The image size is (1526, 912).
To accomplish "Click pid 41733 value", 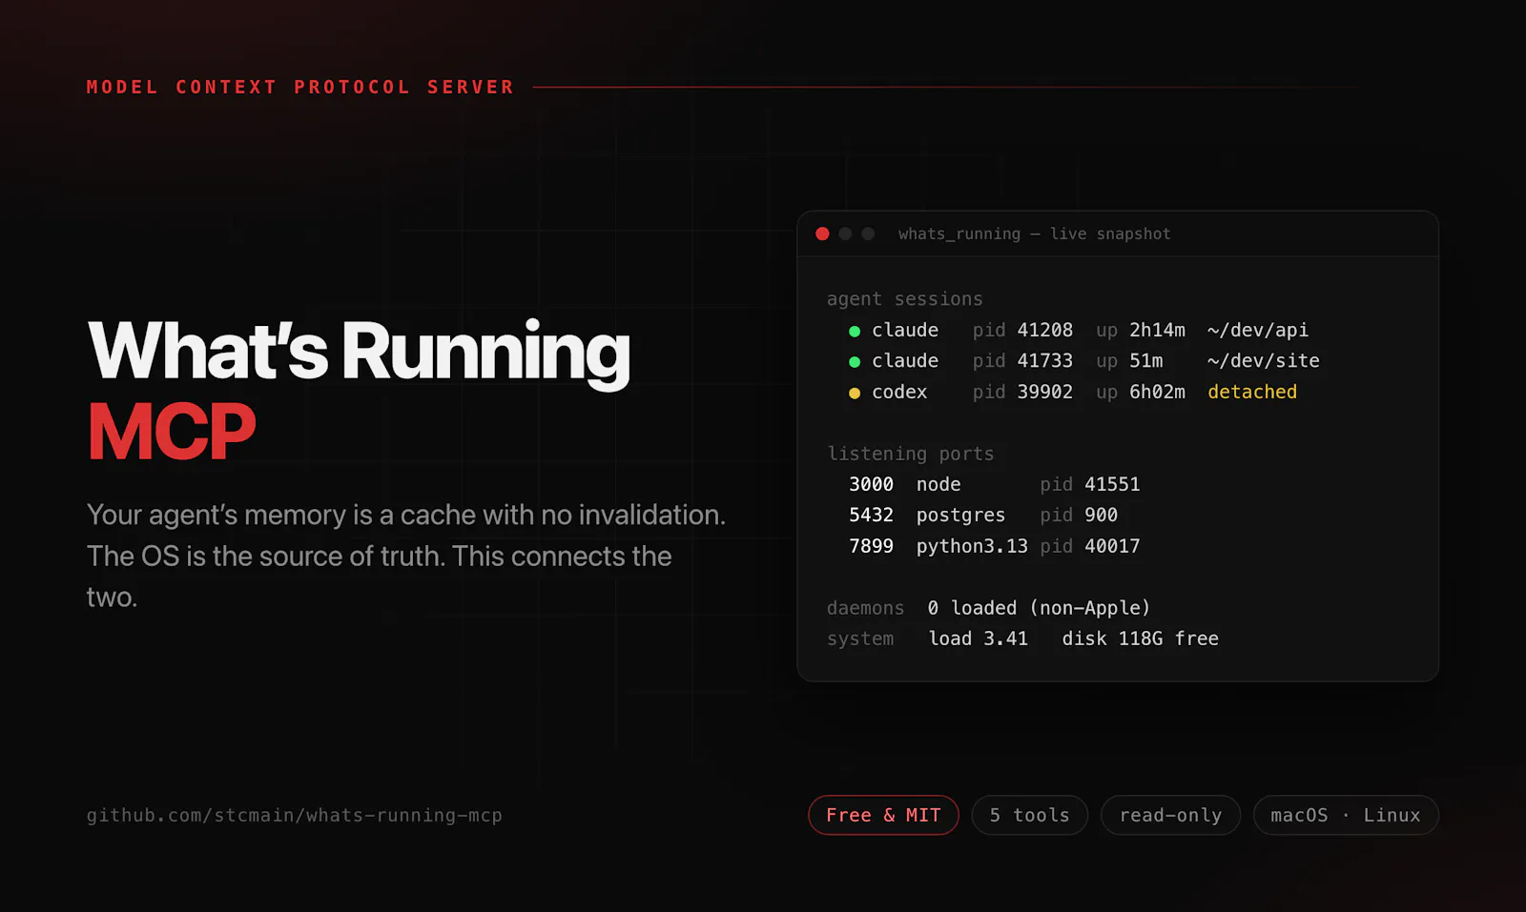I will 1044,360.
